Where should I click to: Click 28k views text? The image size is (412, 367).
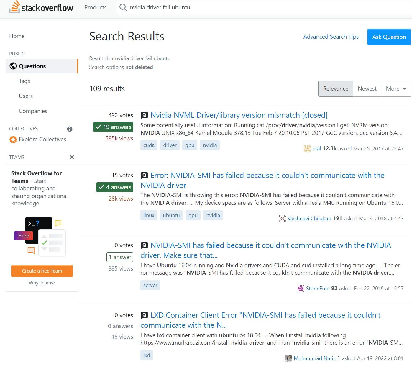(121, 199)
